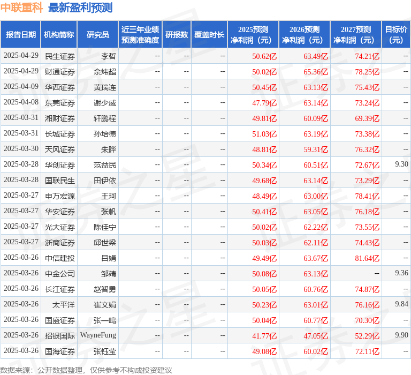
Task: Click the 最新盈利预测 heading text
Action: (80, 7)
